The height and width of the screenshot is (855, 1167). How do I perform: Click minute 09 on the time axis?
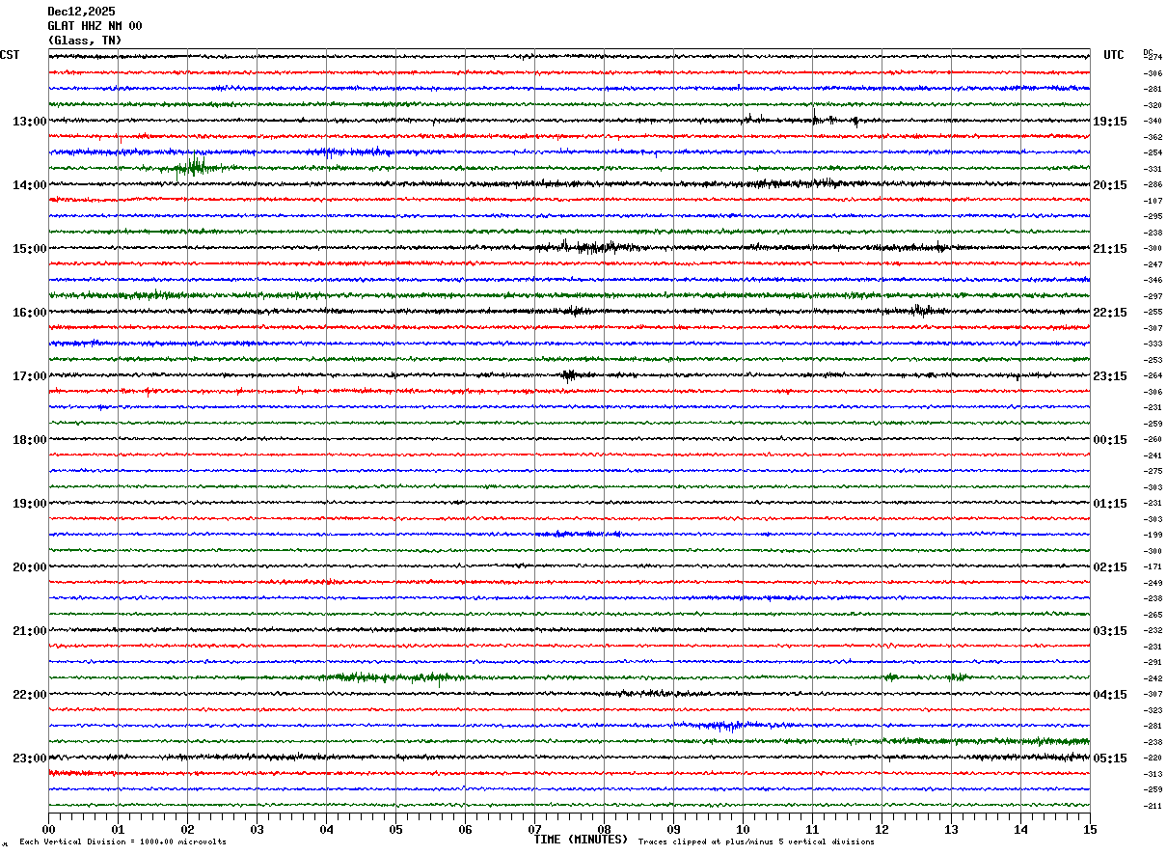pos(673,829)
